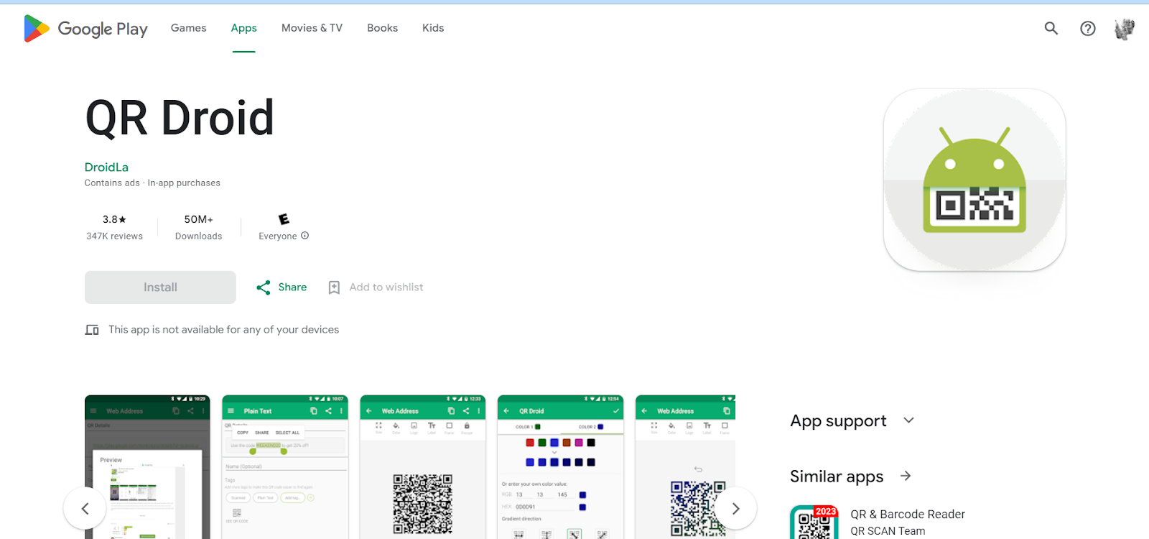1149x539 pixels.
Task: Open the black QR code screenshot thumbnail
Action: coord(423,467)
